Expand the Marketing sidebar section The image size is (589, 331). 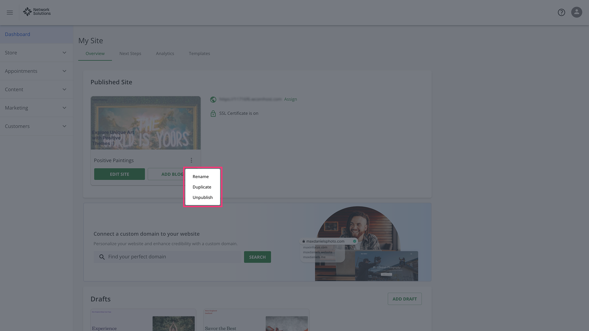[36, 108]
